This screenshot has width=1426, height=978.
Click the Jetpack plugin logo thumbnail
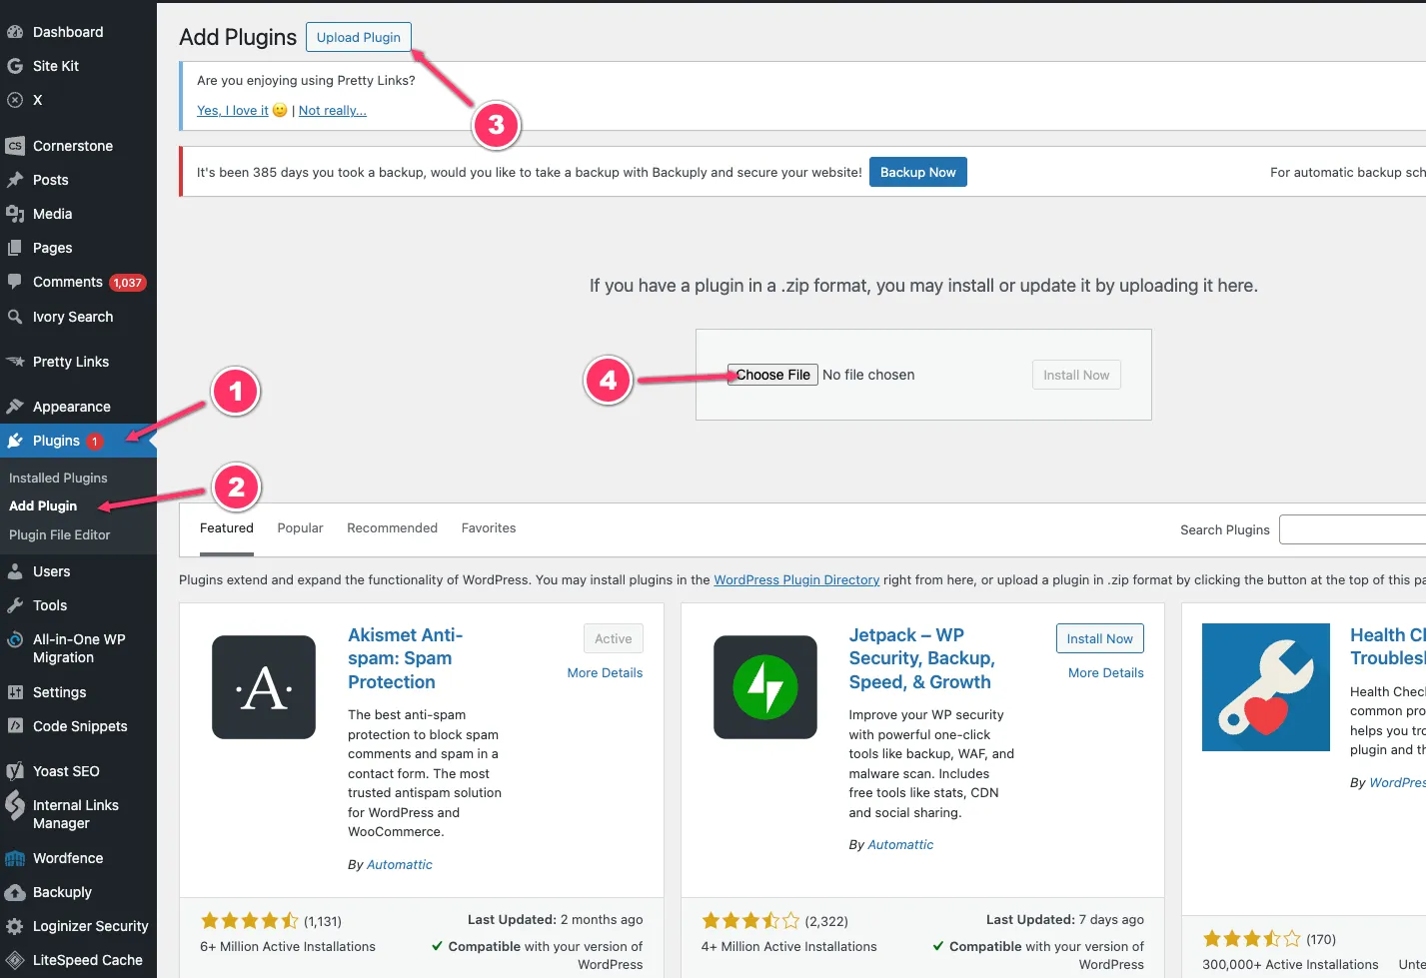pyautogui.click(x=765, y=687)
